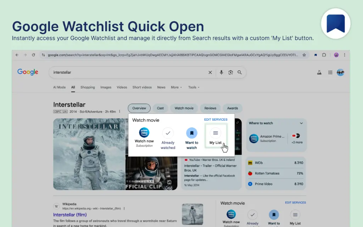Open the Tools dropdown

(194, 87)
